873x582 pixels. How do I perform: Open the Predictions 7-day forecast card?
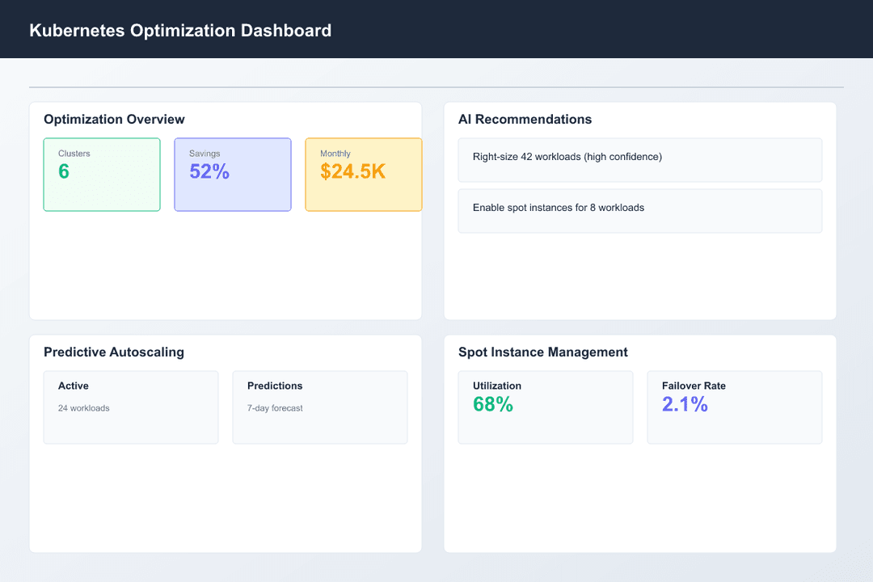pyautogui.click(x=319, y=407)
